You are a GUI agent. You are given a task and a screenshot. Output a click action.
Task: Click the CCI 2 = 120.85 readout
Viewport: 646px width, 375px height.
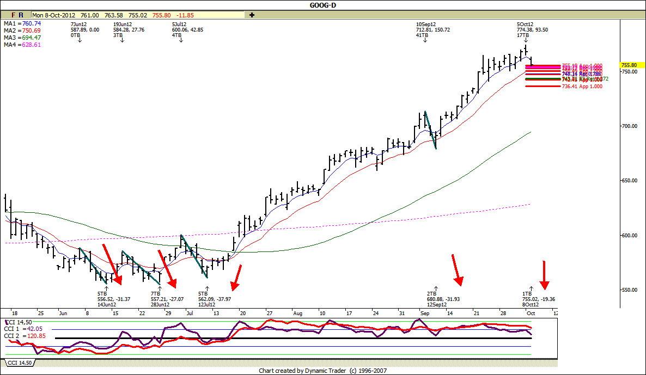[25, 336]
